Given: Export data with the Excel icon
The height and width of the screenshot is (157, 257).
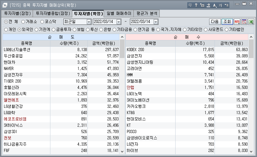Looking at the screenshot, I should point(251,22).
